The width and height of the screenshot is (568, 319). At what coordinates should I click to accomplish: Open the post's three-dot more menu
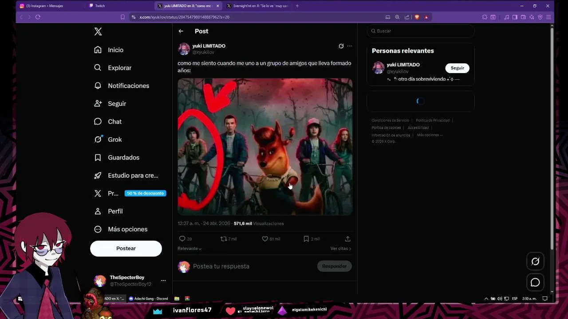tap(349, 46)
